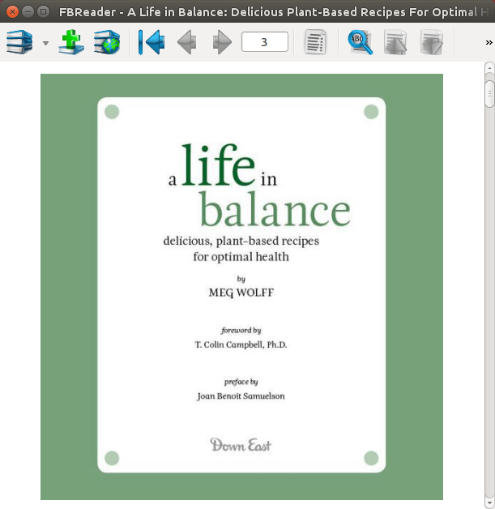The width and height of the screenshot is (495, 509).
Task: Click the book cover title page image
Action: click(241, 286)
